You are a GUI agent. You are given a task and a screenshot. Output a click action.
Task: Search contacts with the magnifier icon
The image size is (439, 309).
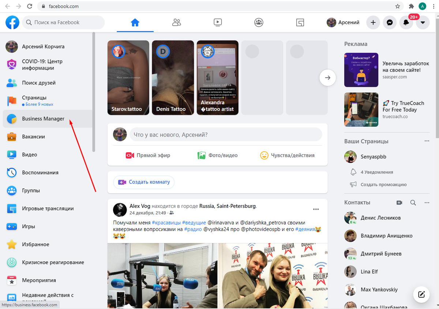click(413, 202)
